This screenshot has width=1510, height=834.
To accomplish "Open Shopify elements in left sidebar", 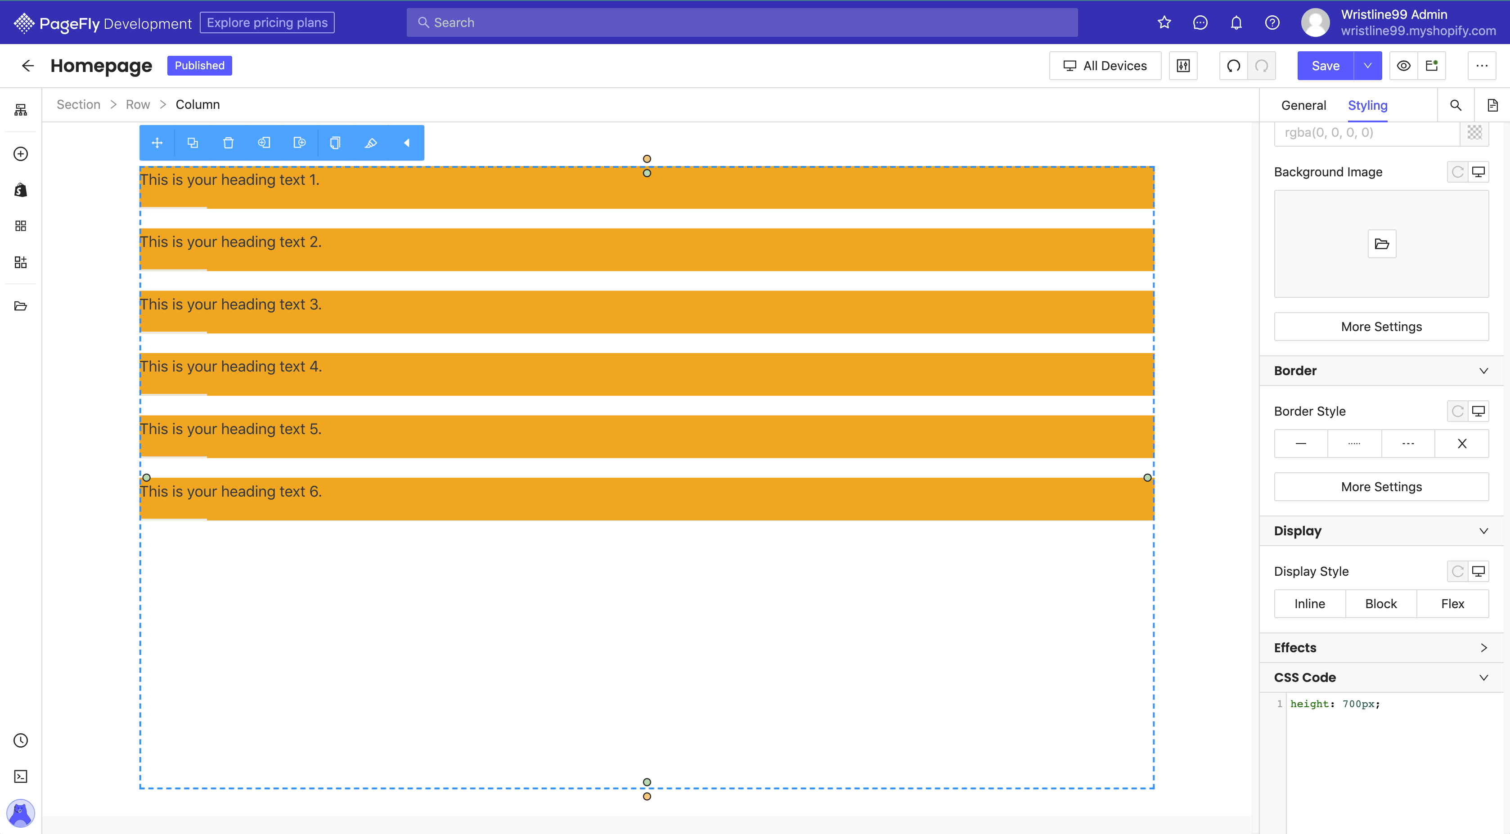I will point(21,190).
